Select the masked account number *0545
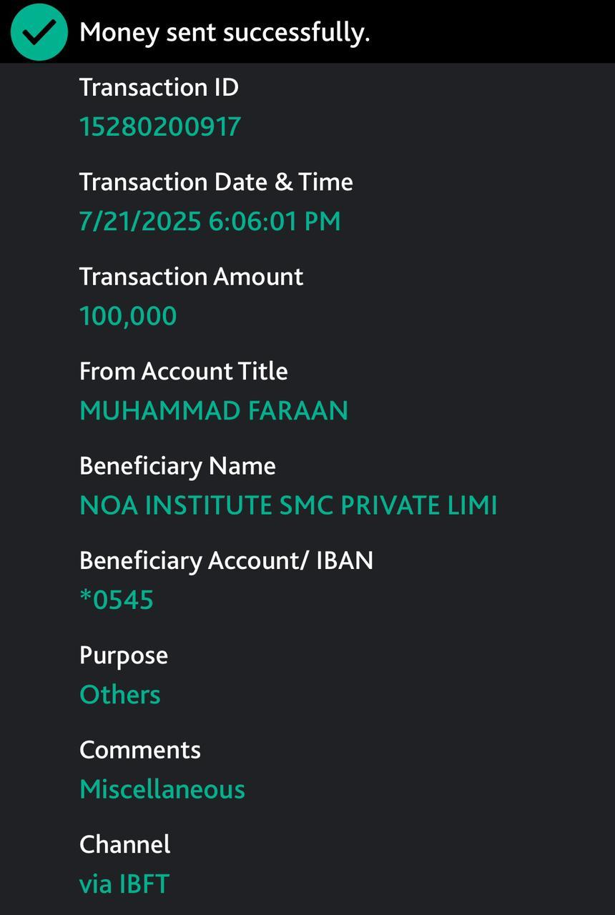 pos(117,600)
